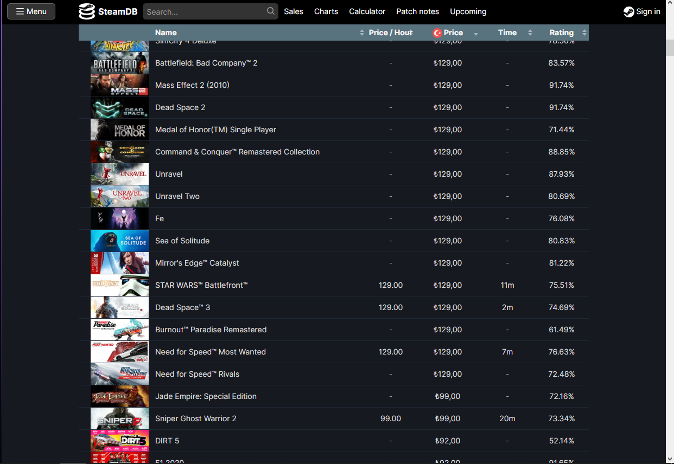Open STAR WARS™ Battlefront™ link
The height and width of the screenshot is (464, 674).
click(x=201, y=285)
